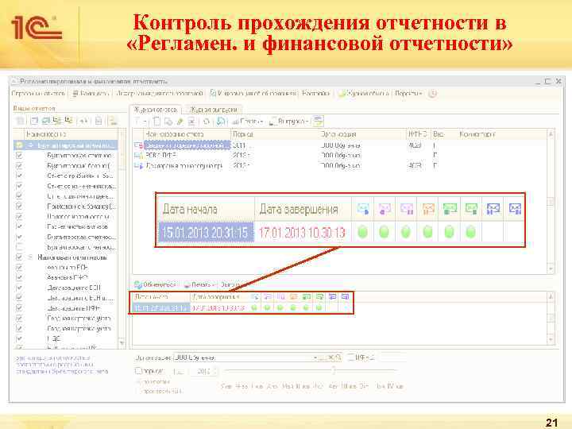Toggle the Бухгалтерская отчетность group checkbox

(x=19, y=145)
